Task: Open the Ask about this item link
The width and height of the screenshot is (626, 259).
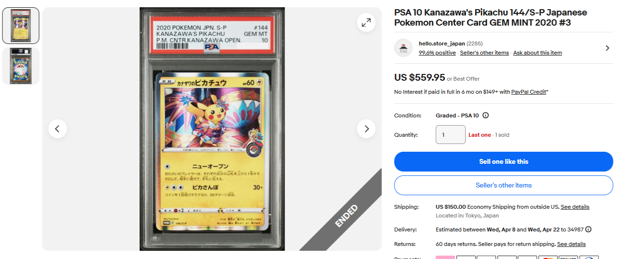Action: click(538, 53)
